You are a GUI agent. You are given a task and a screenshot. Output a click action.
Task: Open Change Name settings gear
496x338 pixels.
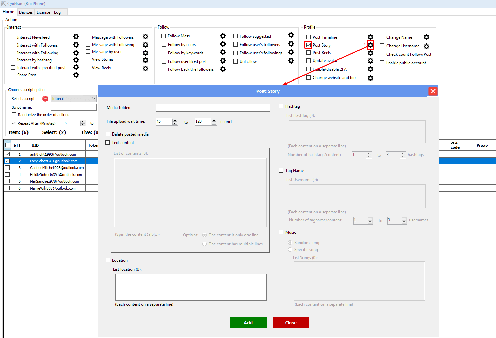(x=426, y=37)
